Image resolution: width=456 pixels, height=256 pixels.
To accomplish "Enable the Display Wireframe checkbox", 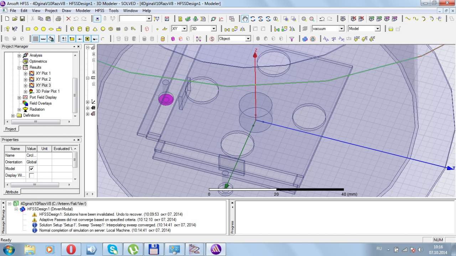I will (31, 176).
